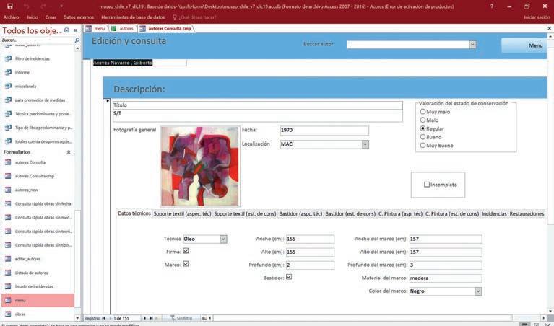Open 'menu' form in navigation pane
The width and height of the screenshot is (554, 326).
[38, 300]
